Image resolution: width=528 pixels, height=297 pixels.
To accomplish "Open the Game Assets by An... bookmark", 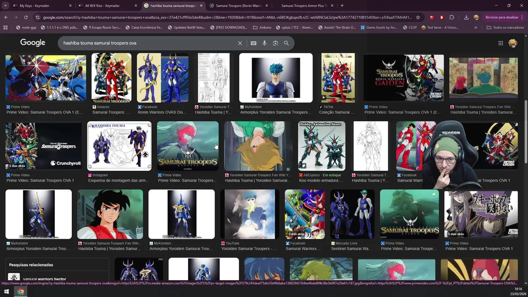I will (378, 27).
